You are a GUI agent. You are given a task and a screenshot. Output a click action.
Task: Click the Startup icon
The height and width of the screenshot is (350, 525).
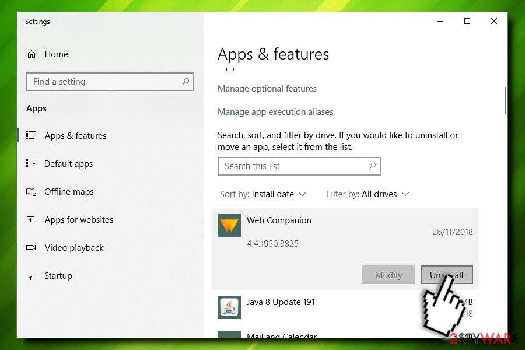[31, 275]
